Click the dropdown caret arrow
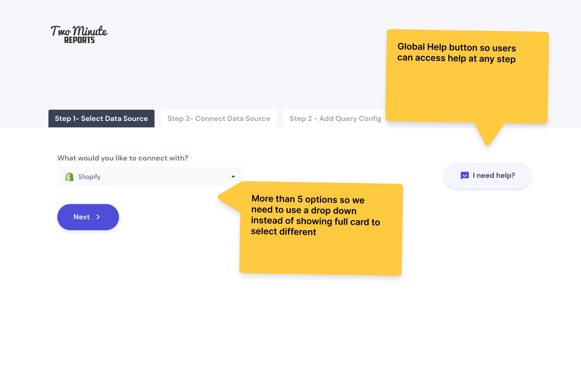 click(233, 177)
